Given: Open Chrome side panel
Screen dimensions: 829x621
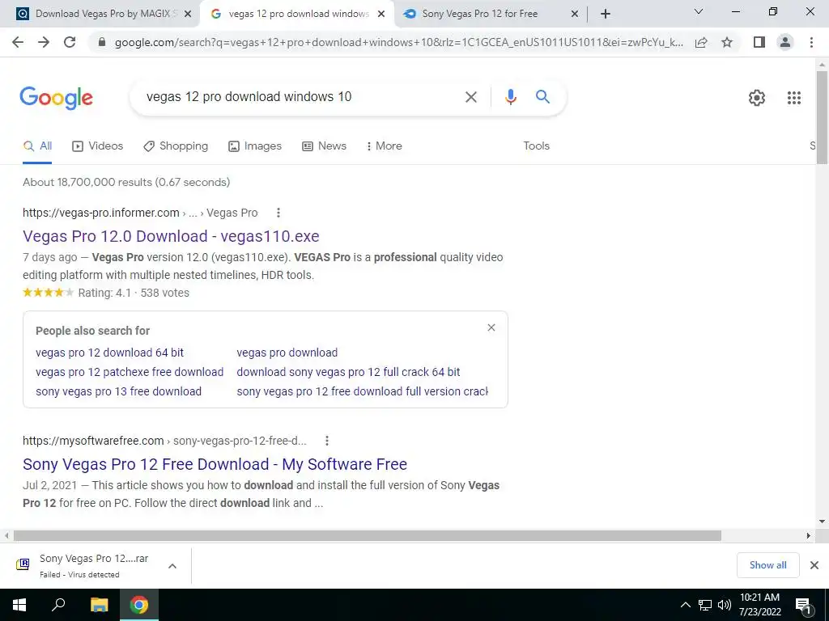Looking at the screenshot, I should (x=759, y=42).
